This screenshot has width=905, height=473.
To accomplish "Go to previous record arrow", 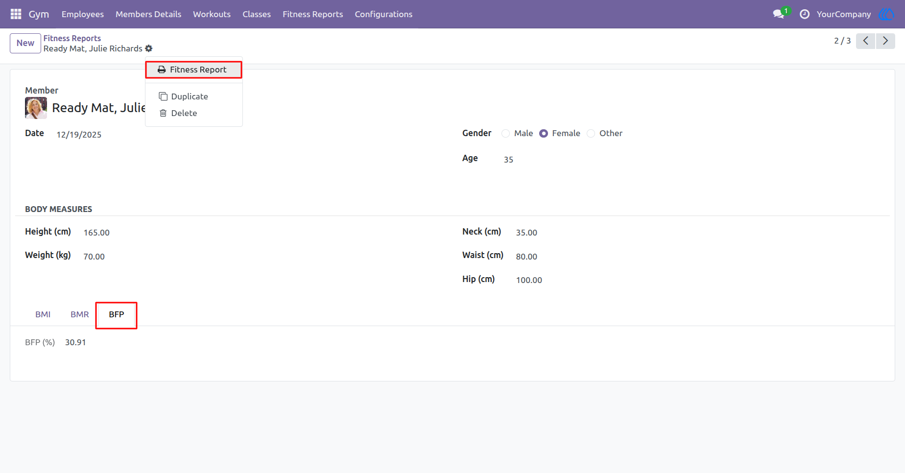I will pos(866,41).
